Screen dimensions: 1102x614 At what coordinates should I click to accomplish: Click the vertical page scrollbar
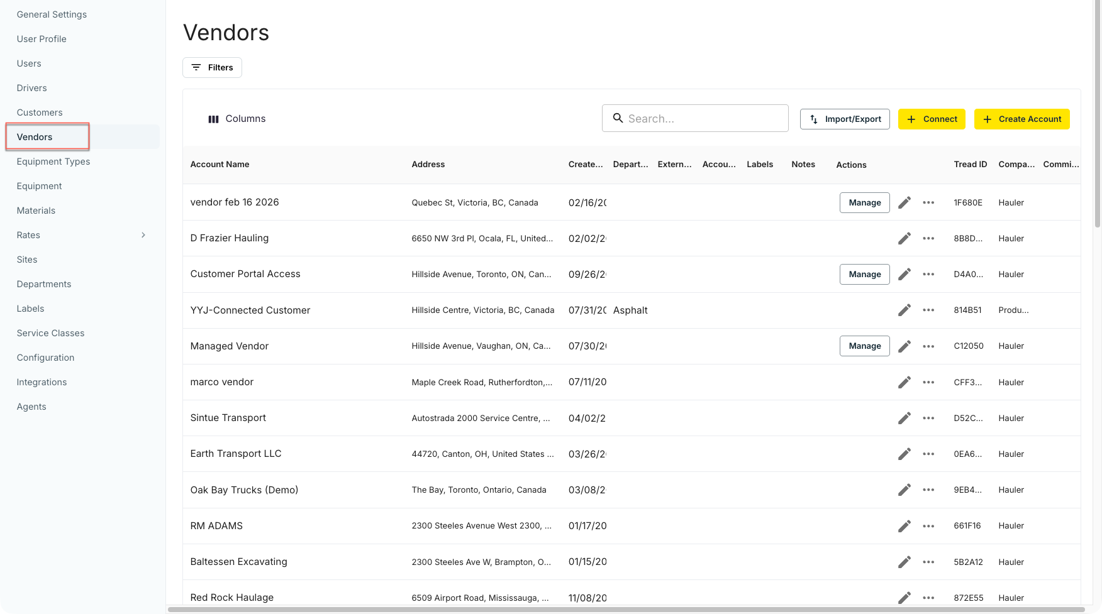[x=1098, y=113]
